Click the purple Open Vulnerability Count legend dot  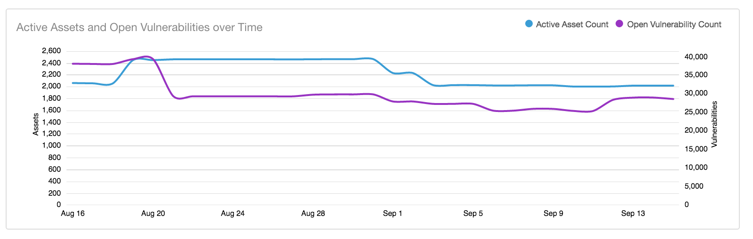[x=619, y=24]
